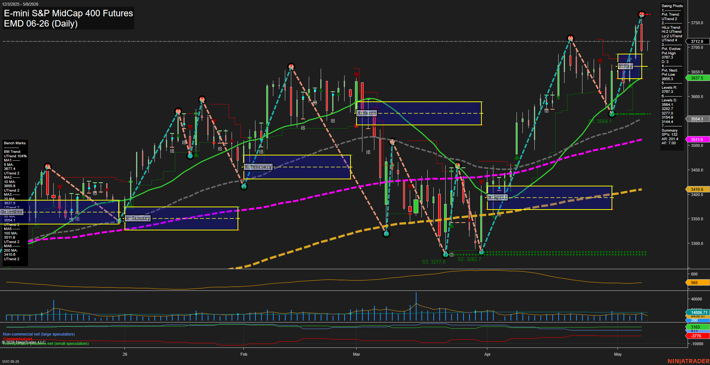Screen dimensions: 710x365
Task: Select the M:May monthly label
Action: 625,66
